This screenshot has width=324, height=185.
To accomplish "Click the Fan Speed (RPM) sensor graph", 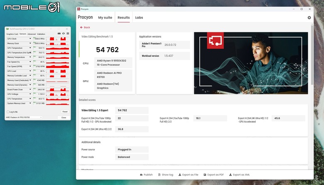I will pyautogui.click(x=57, y=67).
